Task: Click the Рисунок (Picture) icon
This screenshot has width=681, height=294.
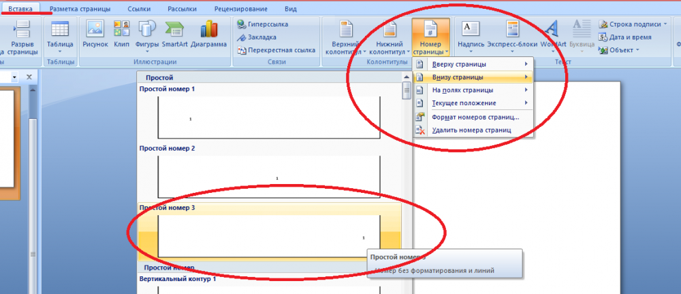Action: click(x=95, y=35)
